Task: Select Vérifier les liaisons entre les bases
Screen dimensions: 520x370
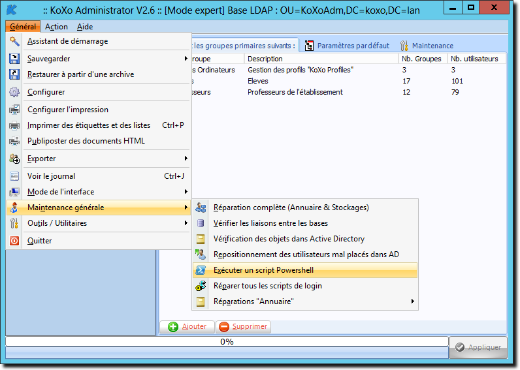Action: (305, 223)
